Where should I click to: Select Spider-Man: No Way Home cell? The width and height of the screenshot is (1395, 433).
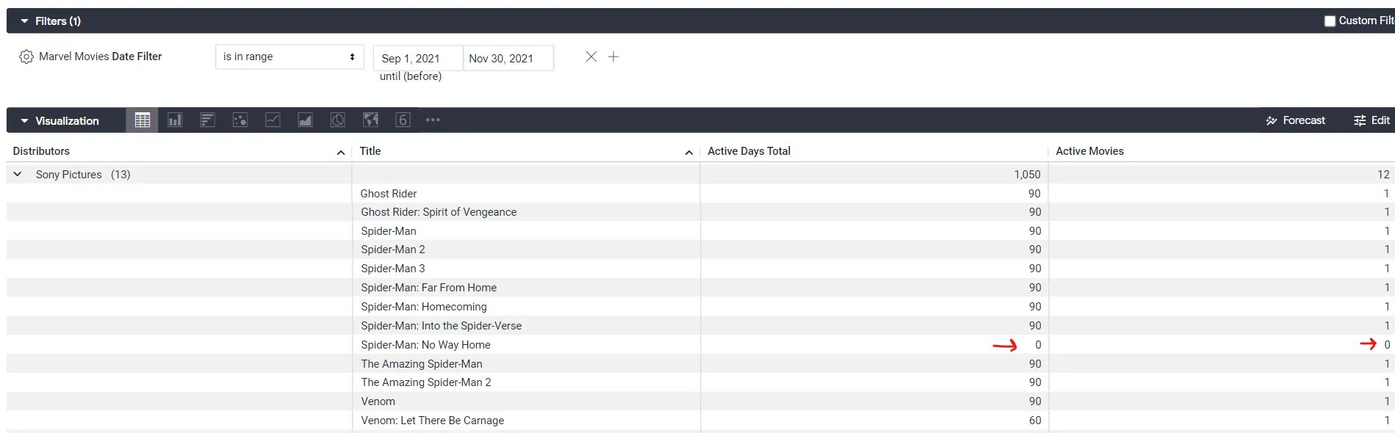pos(425,345)
